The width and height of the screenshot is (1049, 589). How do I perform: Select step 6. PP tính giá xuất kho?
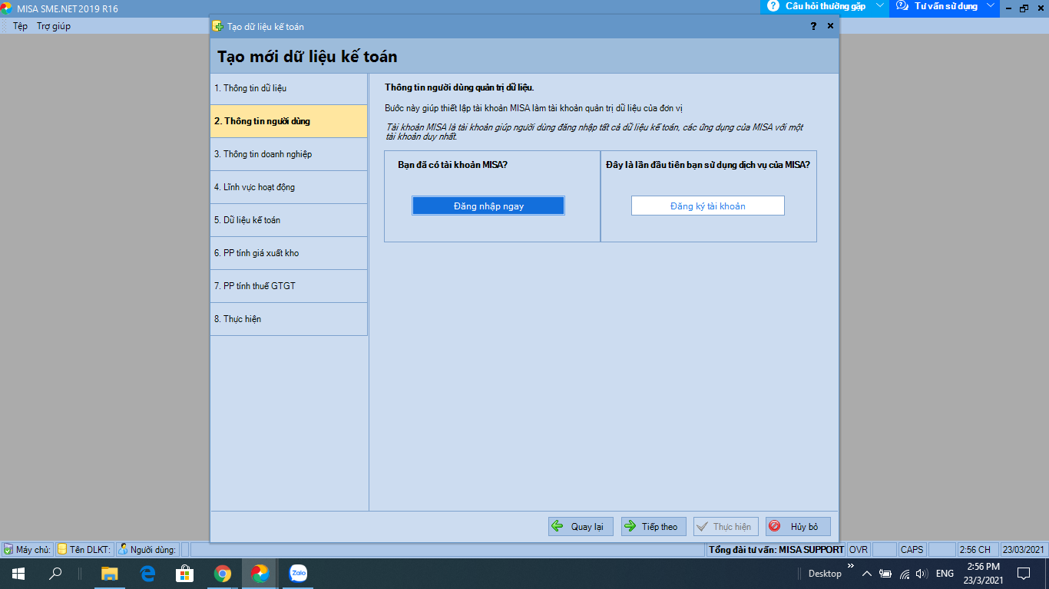(x=289, y=253)
